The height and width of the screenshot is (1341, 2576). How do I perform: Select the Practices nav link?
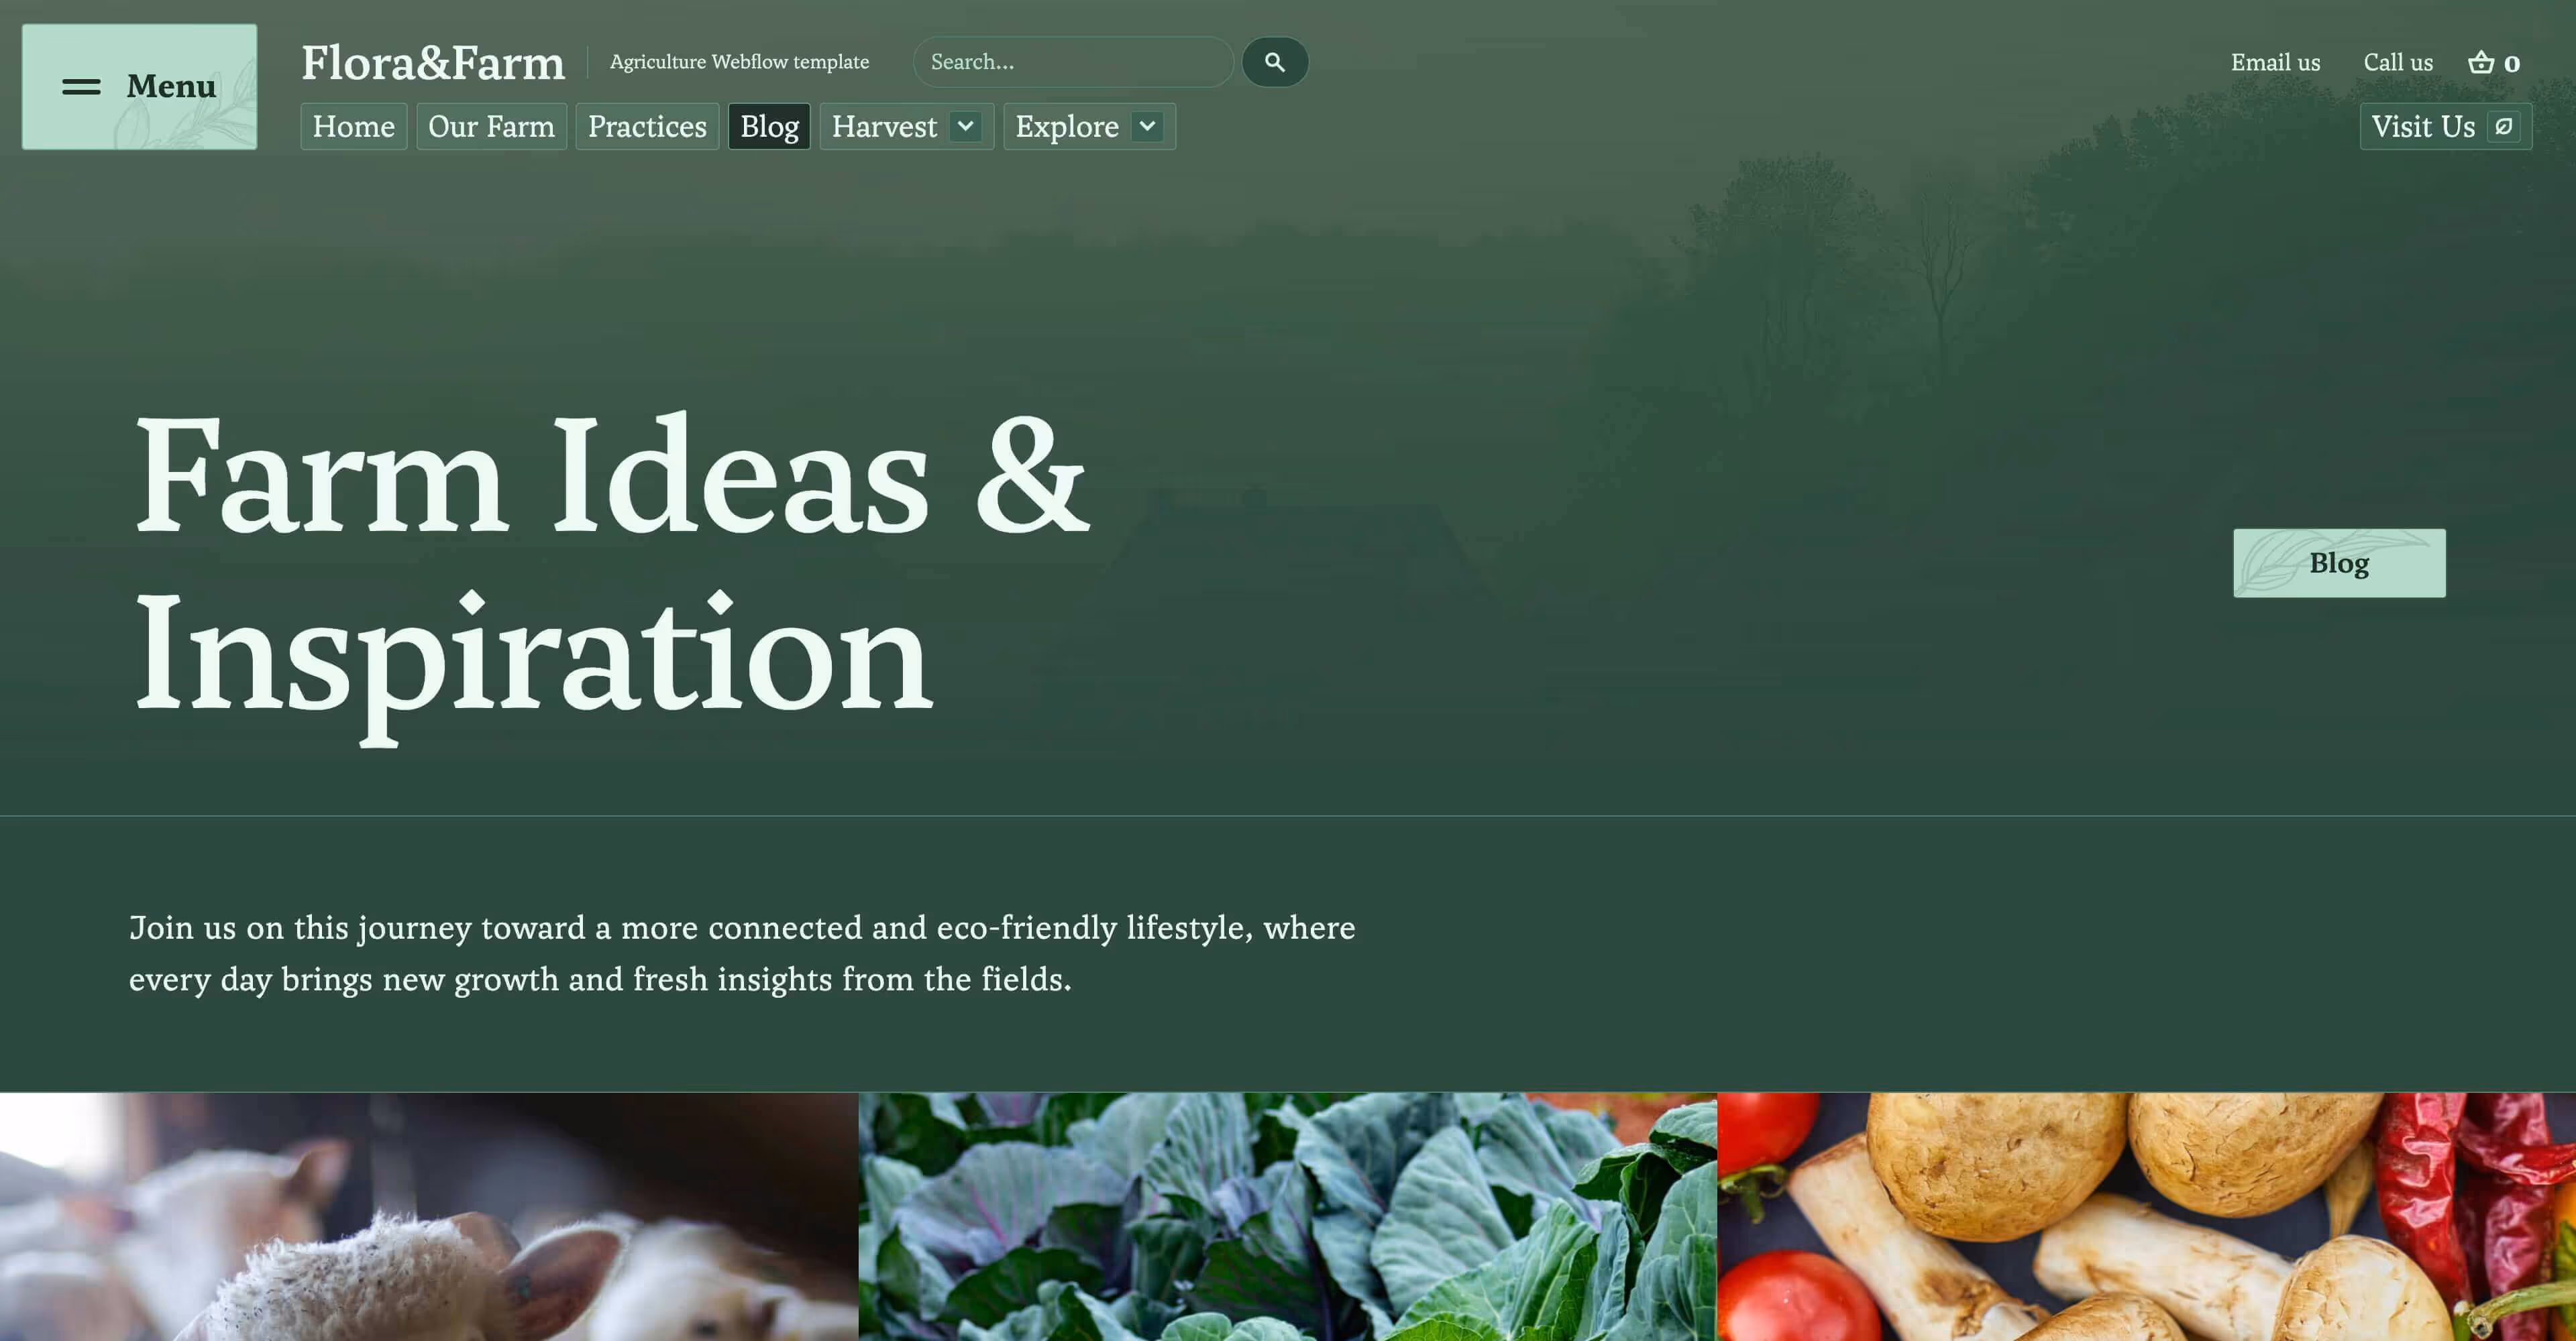pyautogui.click(x=647, y=126)
